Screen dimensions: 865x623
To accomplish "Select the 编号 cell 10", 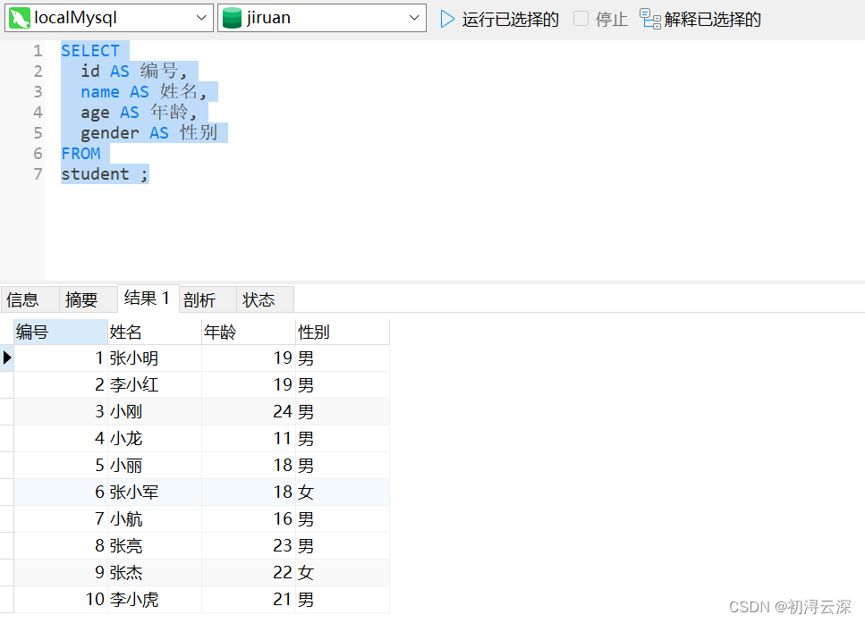I will (61, 600).
